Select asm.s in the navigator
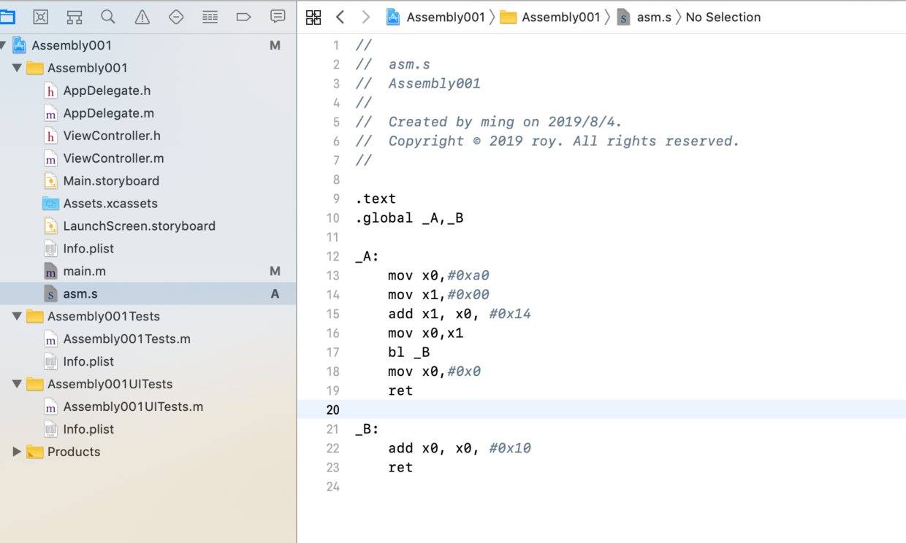 coord(148,293)
